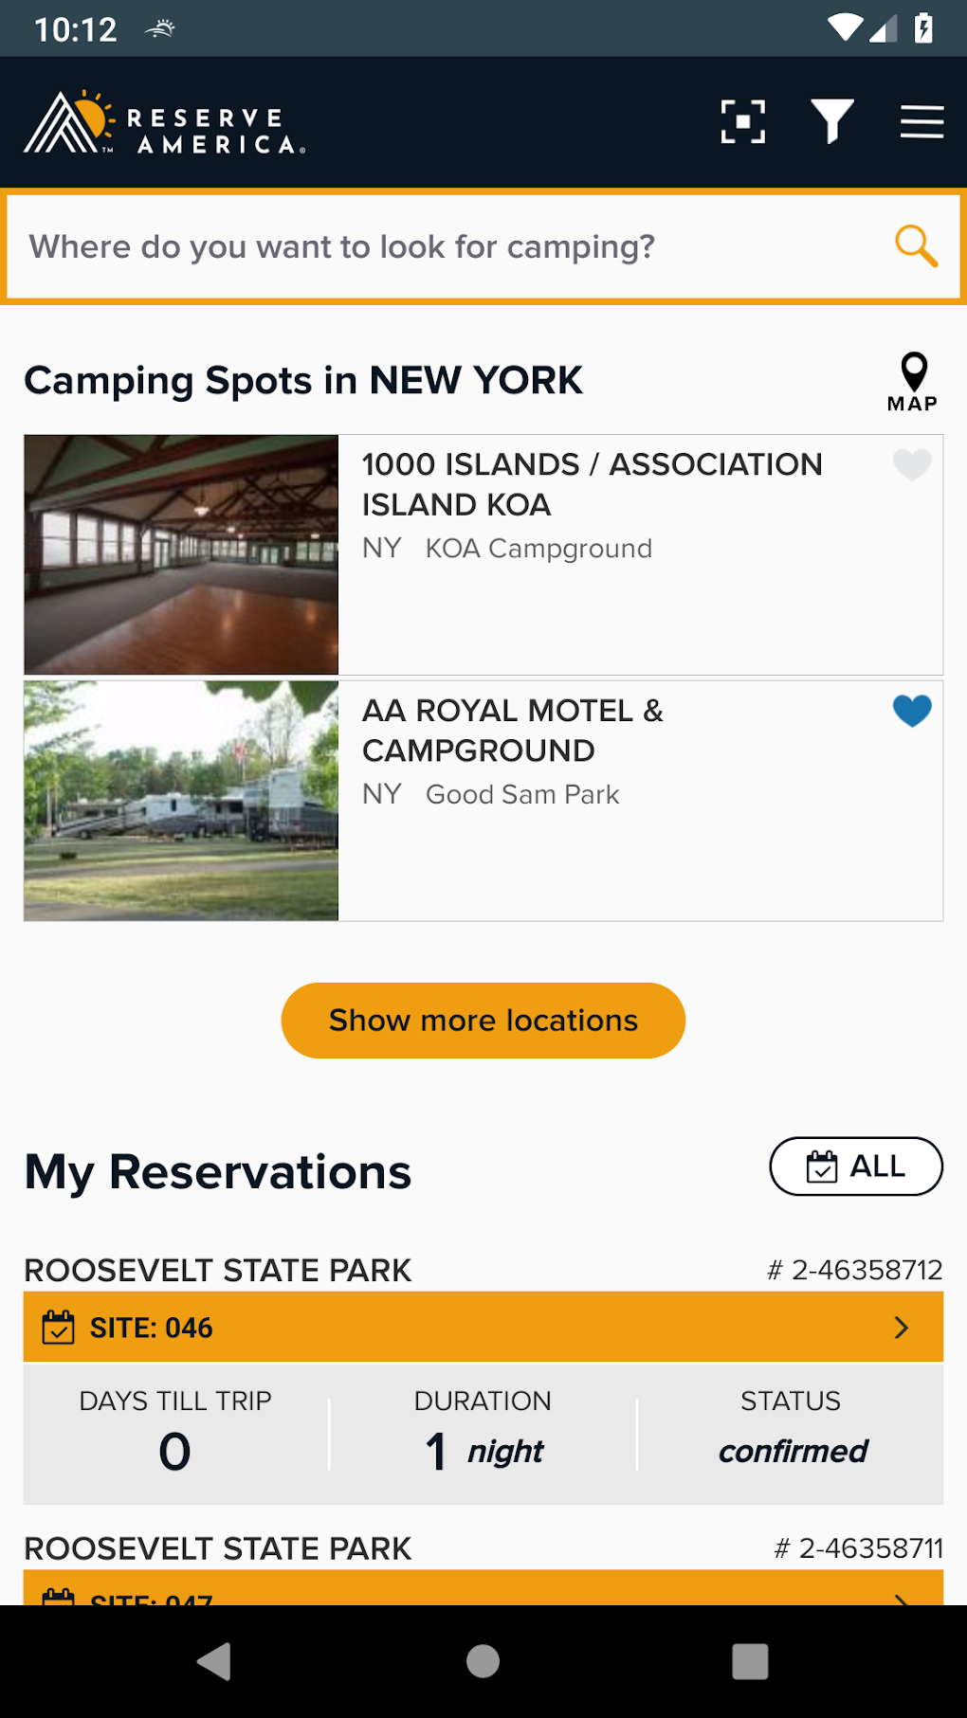Expand the SITE: 046 reservation chevron
The height and width of the screenshot is (1718, 967).
(x=902, y=1328)
